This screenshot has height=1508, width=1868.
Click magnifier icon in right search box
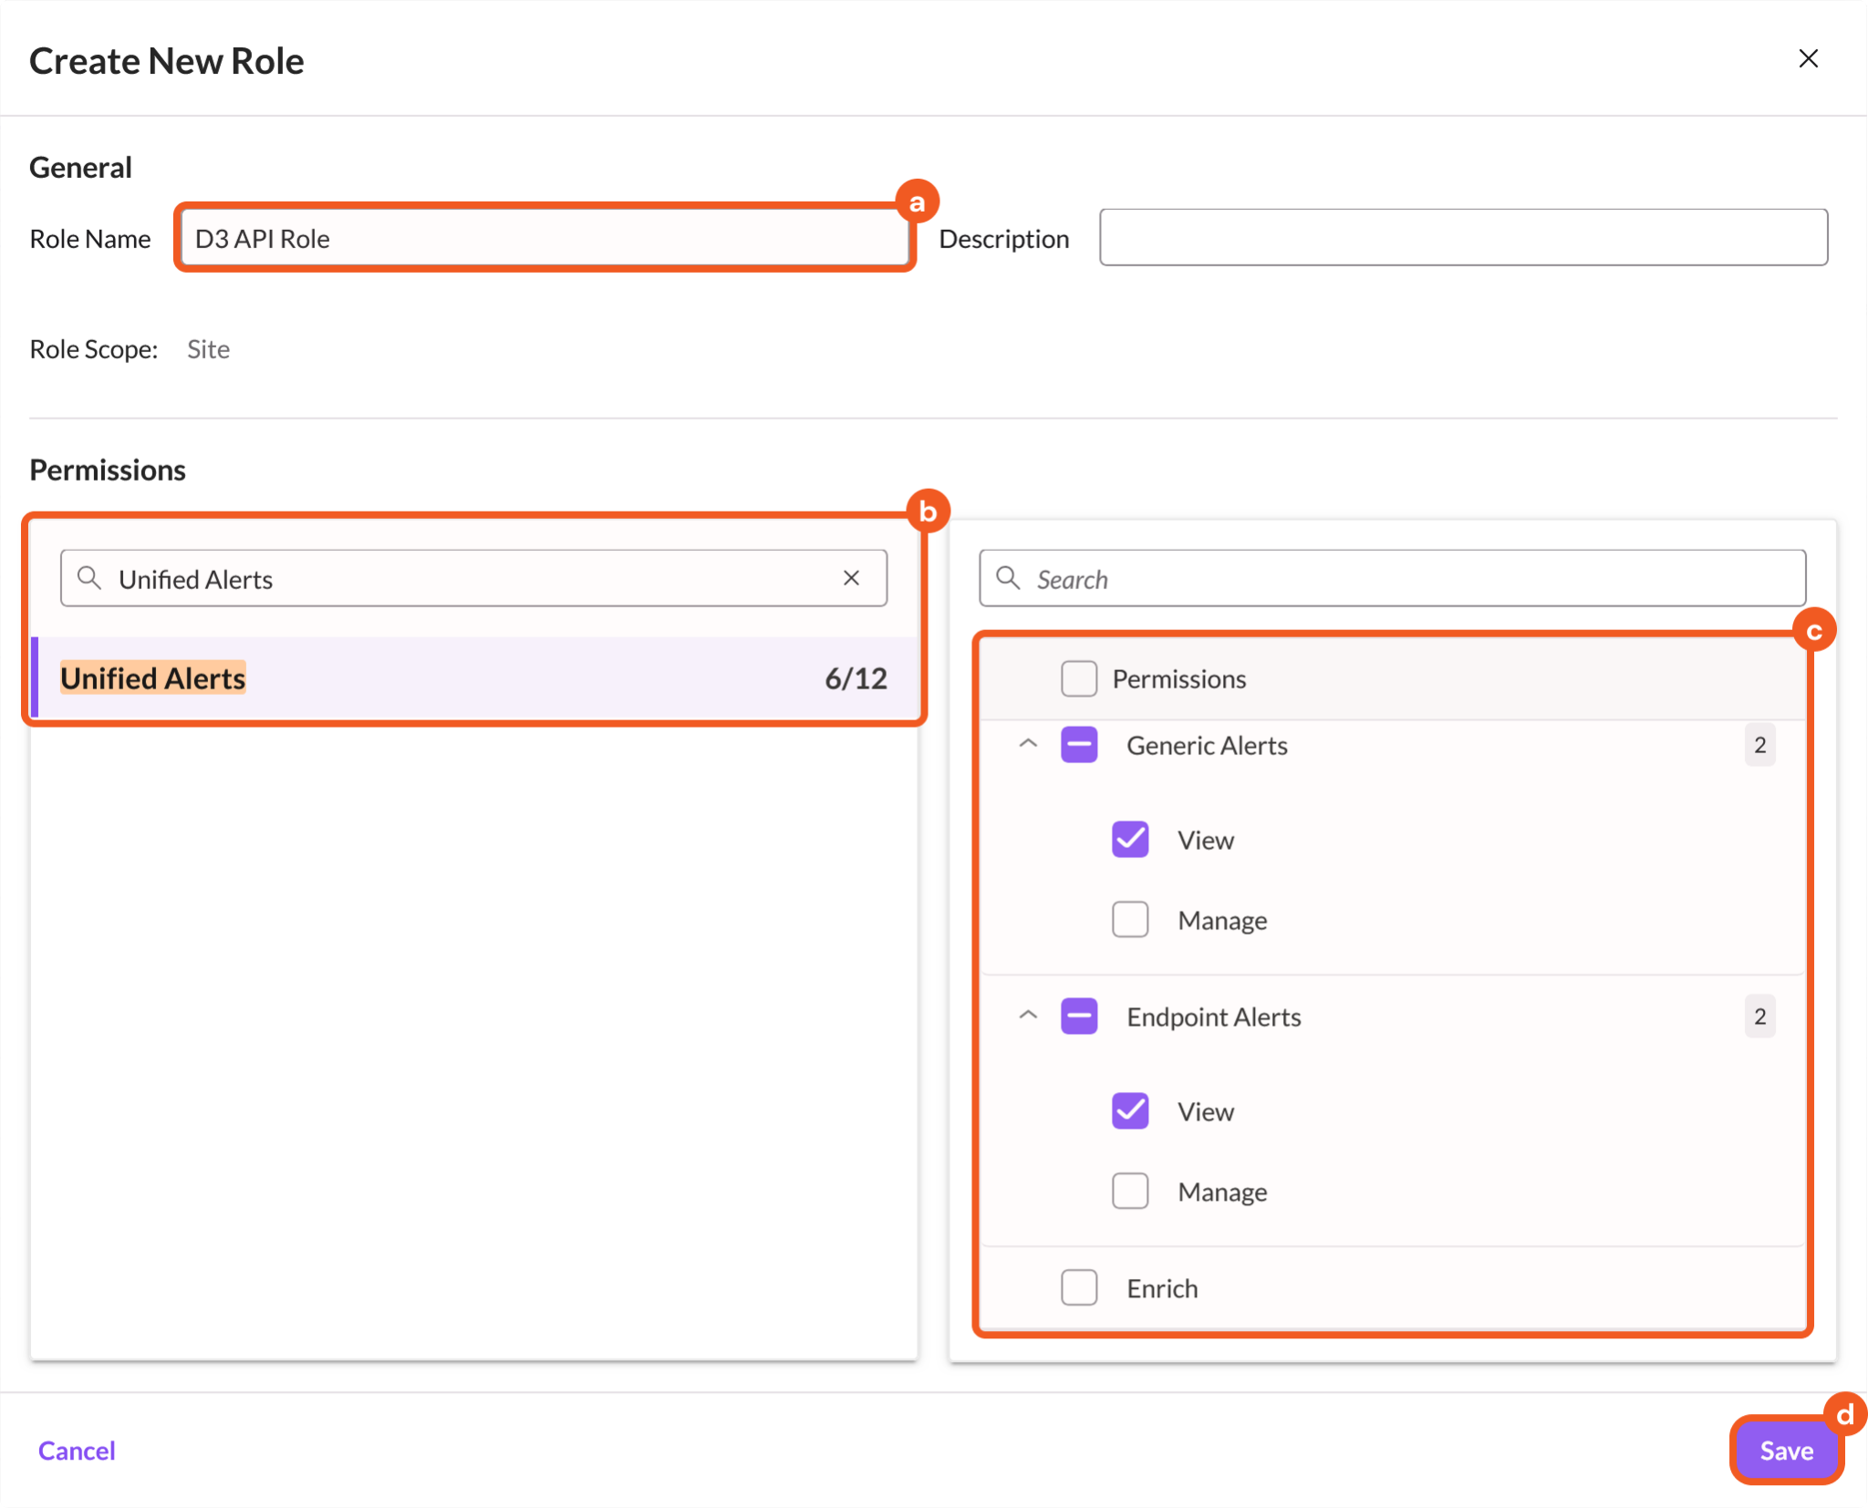[1008, 578]
